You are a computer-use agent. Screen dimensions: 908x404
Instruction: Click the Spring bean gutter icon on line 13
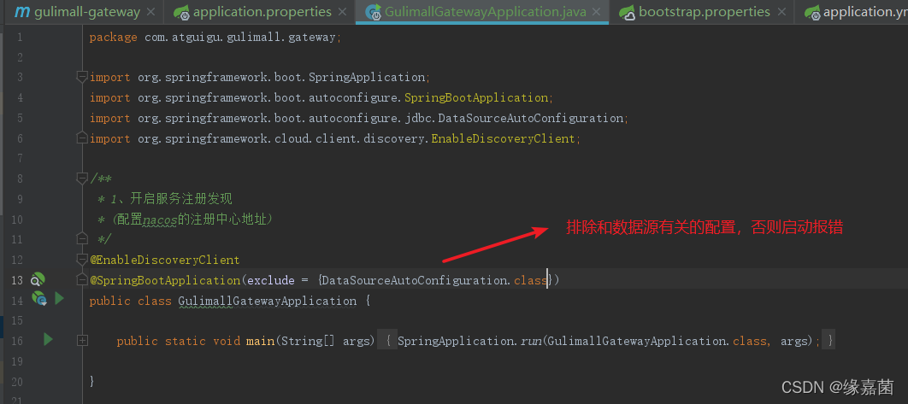[38, 279]
